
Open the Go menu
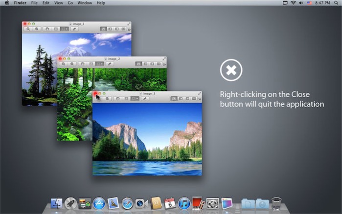(70, 3)
